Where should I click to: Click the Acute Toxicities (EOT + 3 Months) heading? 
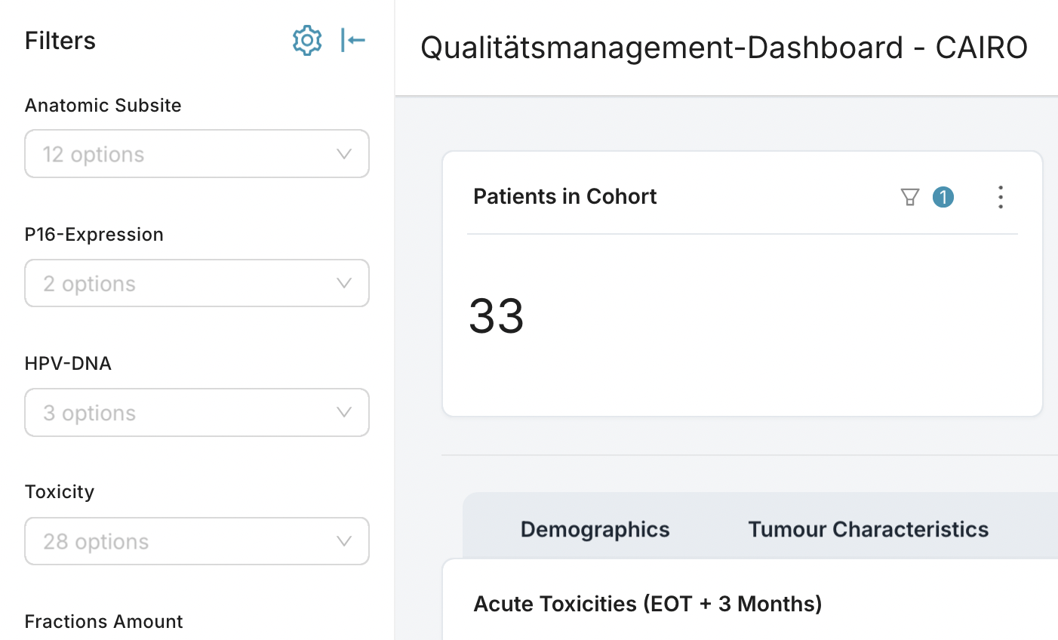[x=647, y=604]
